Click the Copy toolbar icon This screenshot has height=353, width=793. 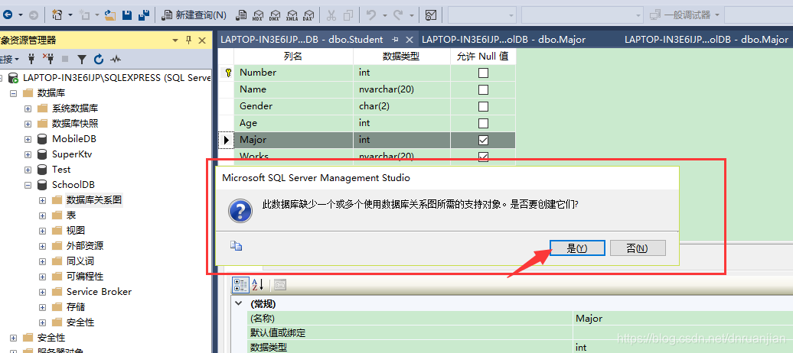click(348, 15)
